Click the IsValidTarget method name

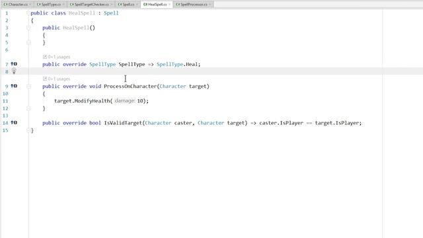[x=123, y=123]
